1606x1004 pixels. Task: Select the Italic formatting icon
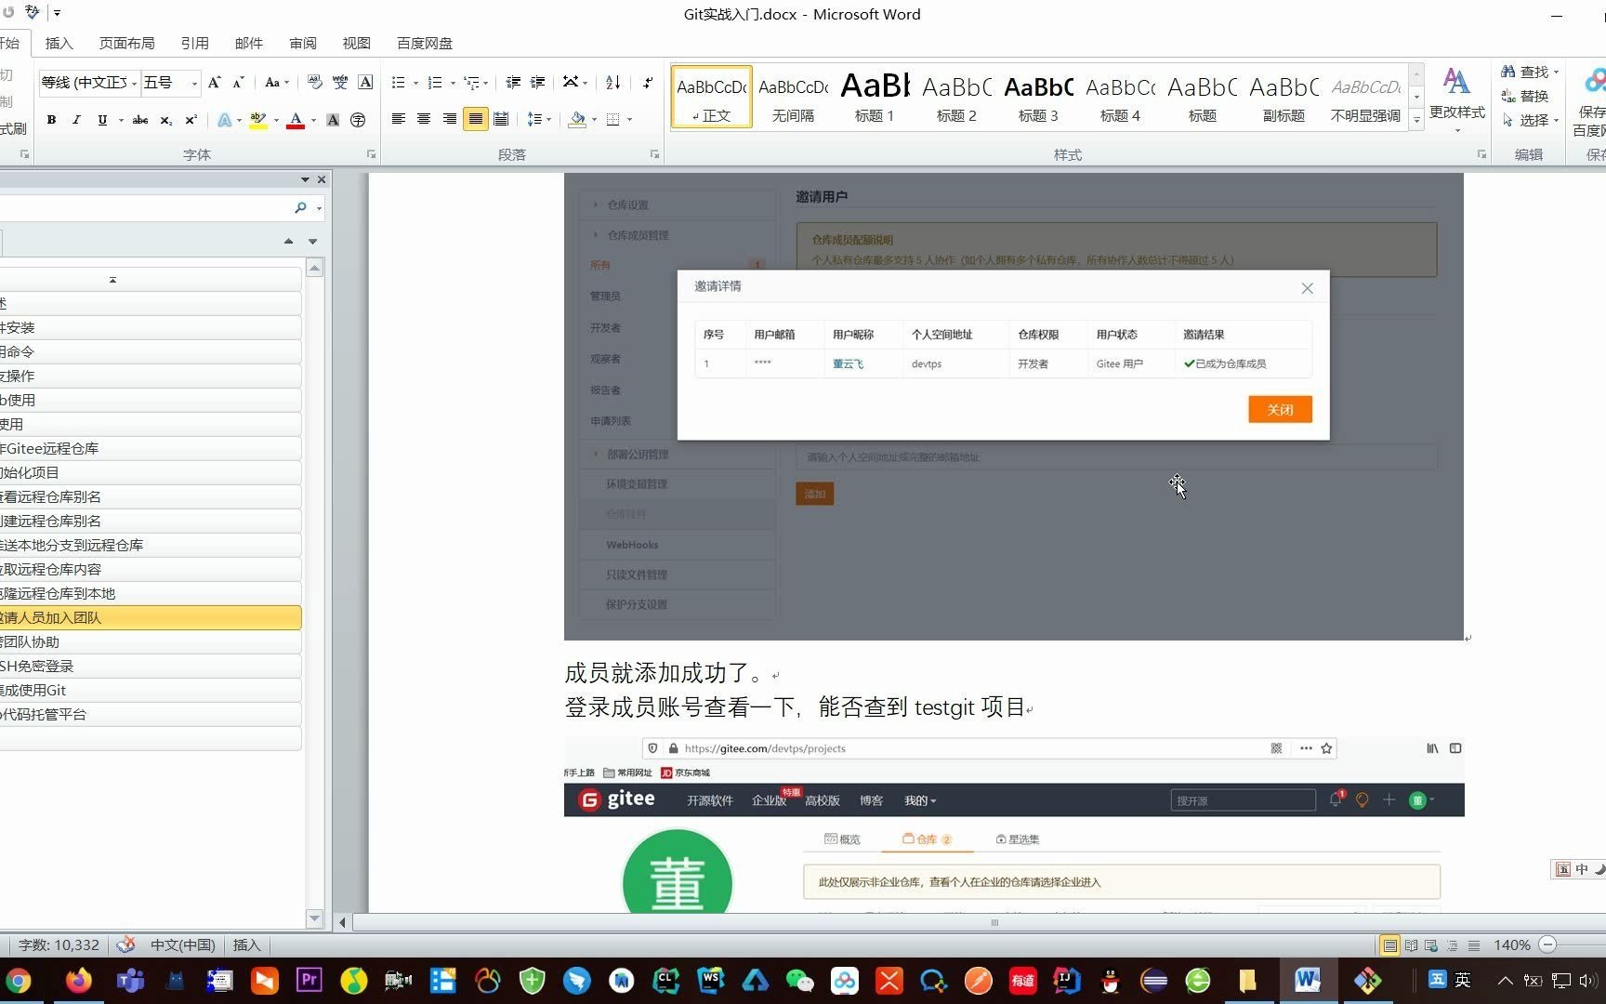click(x=76, y=119)
